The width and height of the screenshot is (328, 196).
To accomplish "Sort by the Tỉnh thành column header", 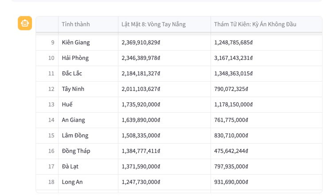I will (x=88, y=24).
